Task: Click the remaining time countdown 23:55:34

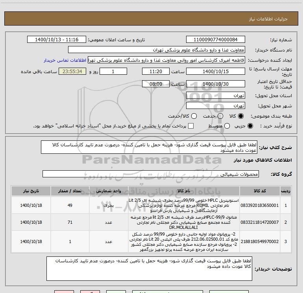Action: point(72,71)
